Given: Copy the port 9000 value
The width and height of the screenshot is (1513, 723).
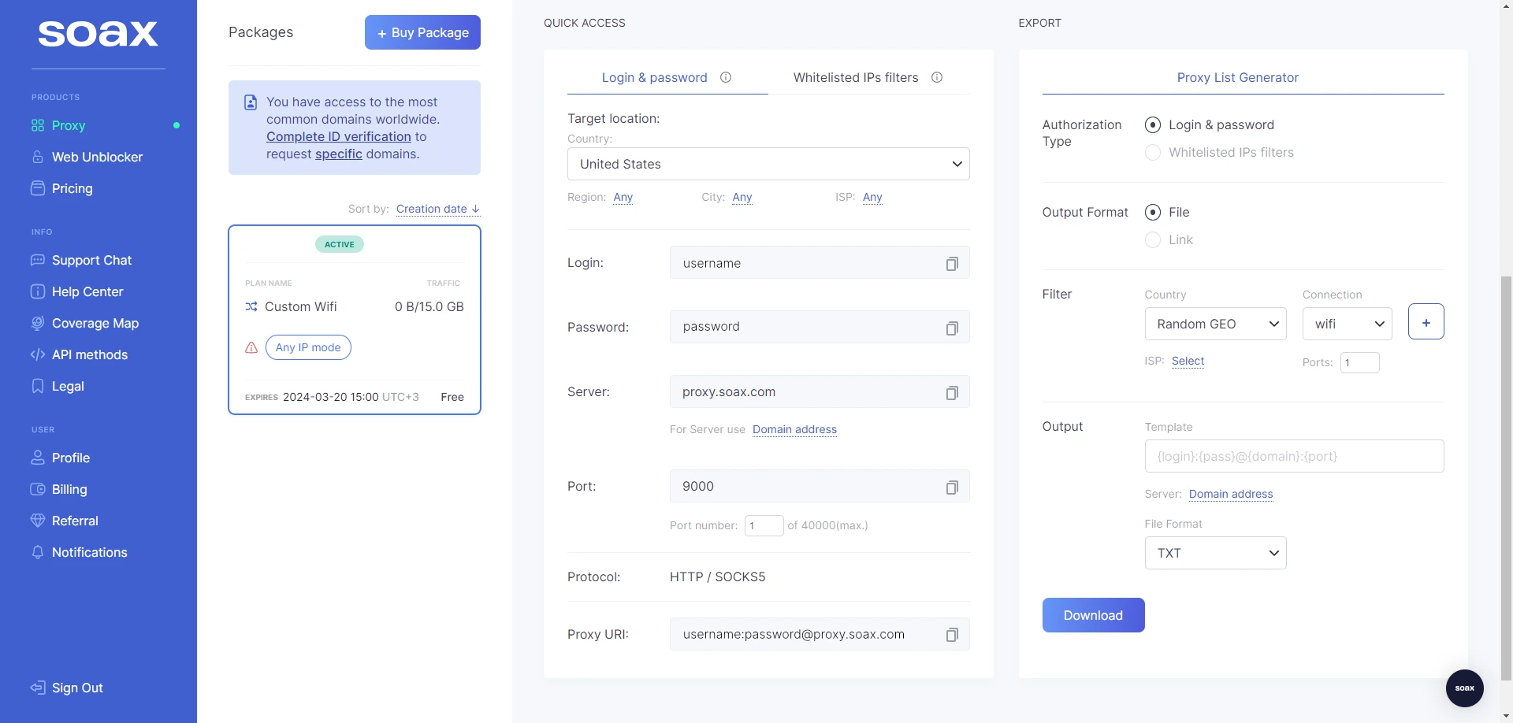Looking at the screenshot, I should point(951,488).
